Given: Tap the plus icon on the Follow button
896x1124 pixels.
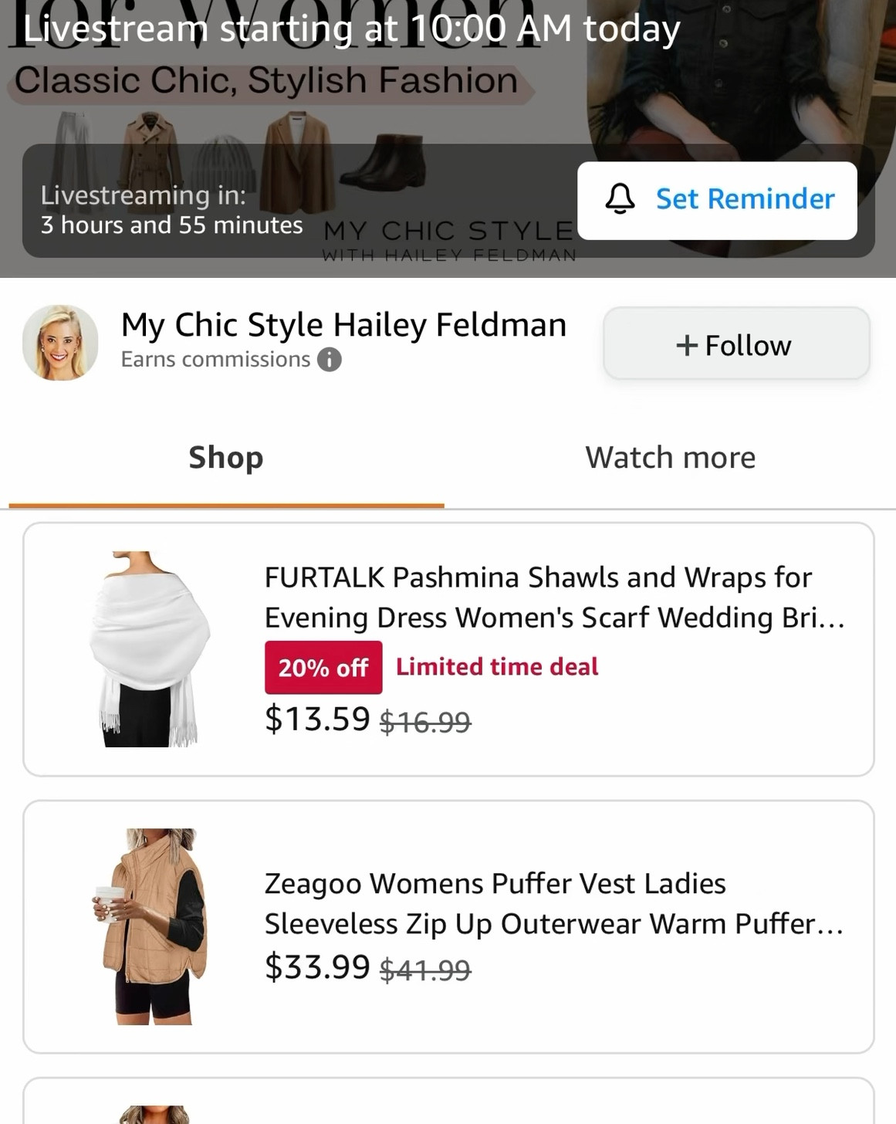Looking at the screenshot, I should (688, 344).
